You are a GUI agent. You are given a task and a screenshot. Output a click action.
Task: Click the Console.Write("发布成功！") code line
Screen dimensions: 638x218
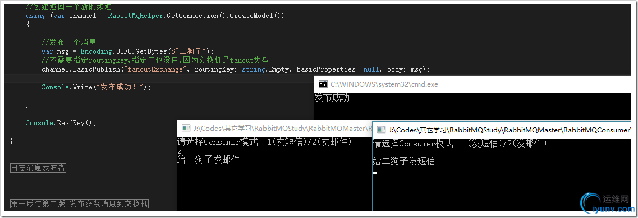click(x=96, y=87)
